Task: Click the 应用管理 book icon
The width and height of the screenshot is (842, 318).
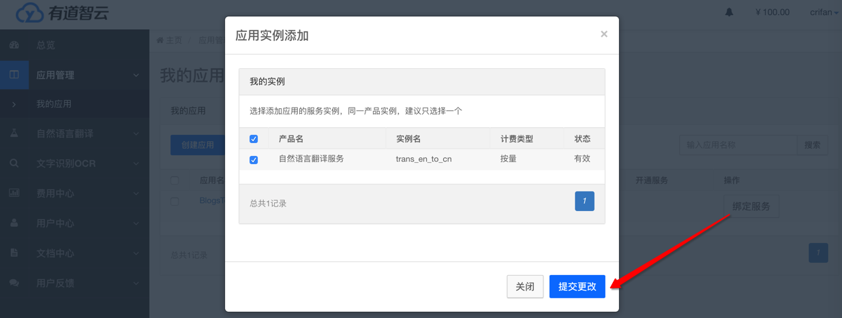Action: [x=14, y=75]
